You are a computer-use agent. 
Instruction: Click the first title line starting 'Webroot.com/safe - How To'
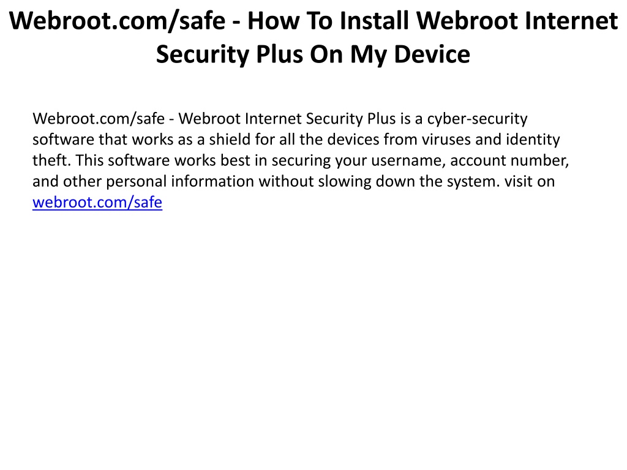point(313,21)
